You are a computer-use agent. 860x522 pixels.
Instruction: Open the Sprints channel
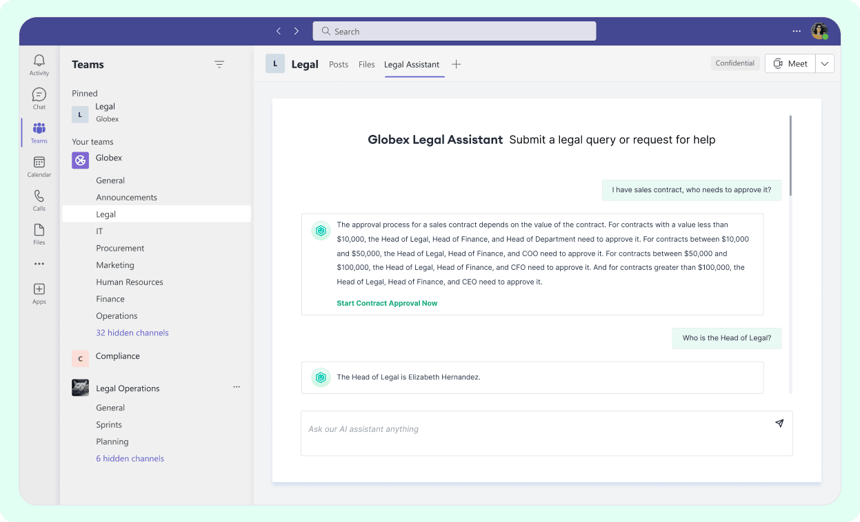(109, 425)
